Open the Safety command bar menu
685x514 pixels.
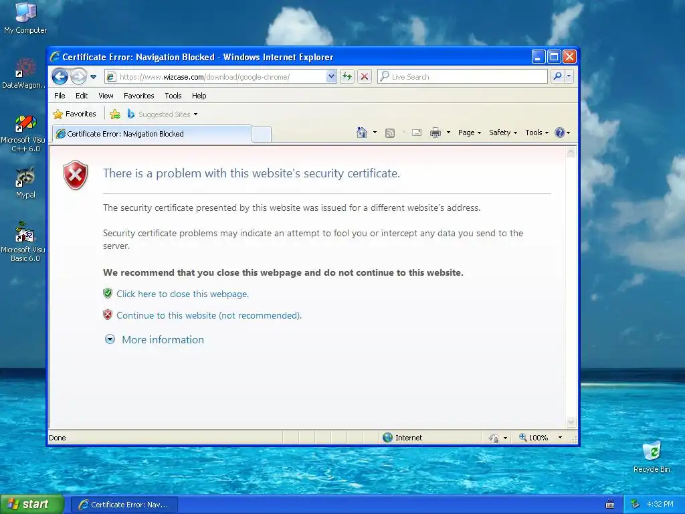click(x=503, y=133)
